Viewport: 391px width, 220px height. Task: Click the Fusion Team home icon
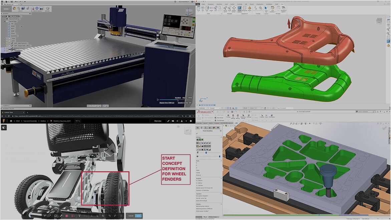point(11,121)
